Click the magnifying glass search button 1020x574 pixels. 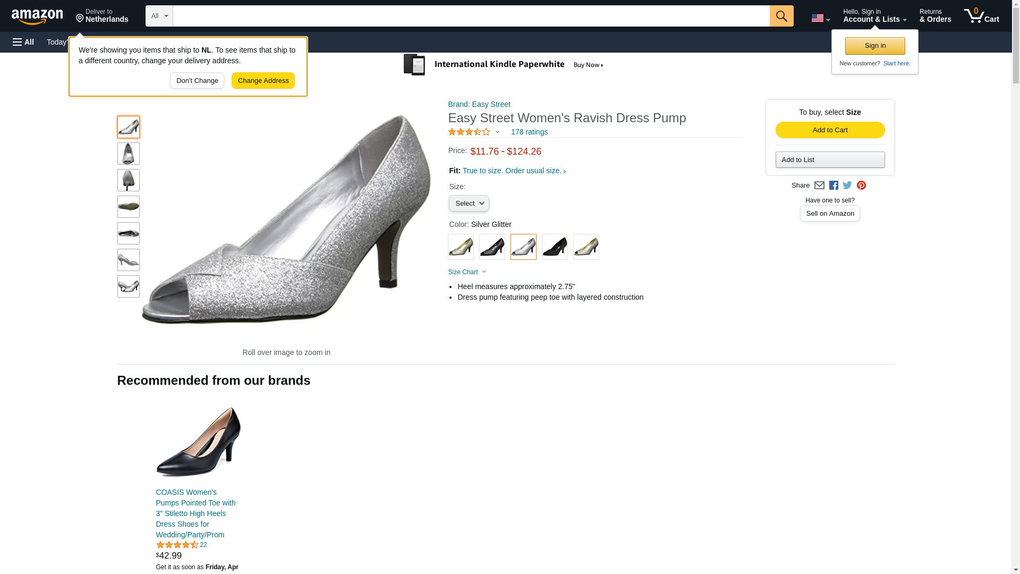(781, 16)
